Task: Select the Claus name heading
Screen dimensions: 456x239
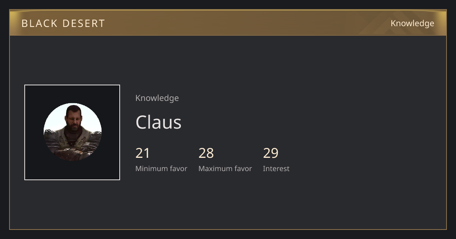Action: [x=158, y=122]
